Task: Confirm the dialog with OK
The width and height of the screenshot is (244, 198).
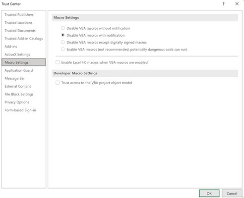Action: click(209, 194)
